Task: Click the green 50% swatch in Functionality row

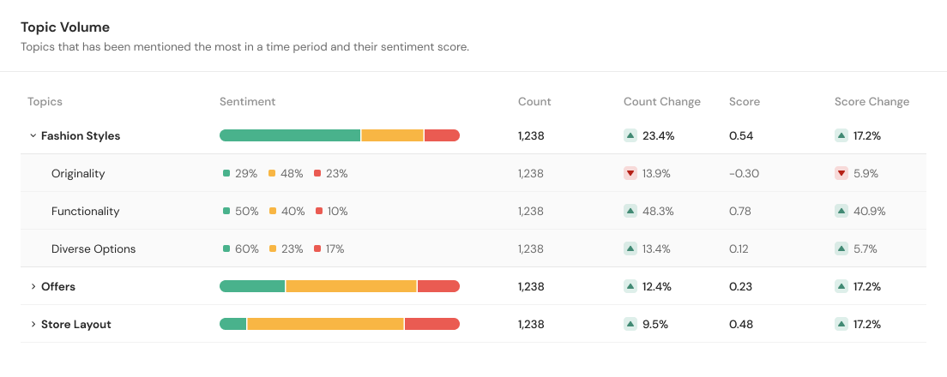Action: 226,211
